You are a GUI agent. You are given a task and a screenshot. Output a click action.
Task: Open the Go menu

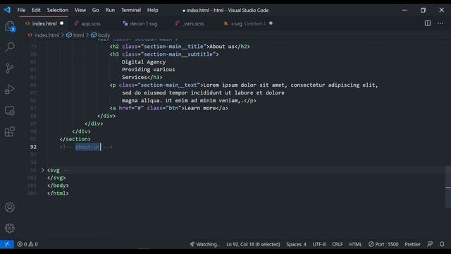tap(96, 10)
